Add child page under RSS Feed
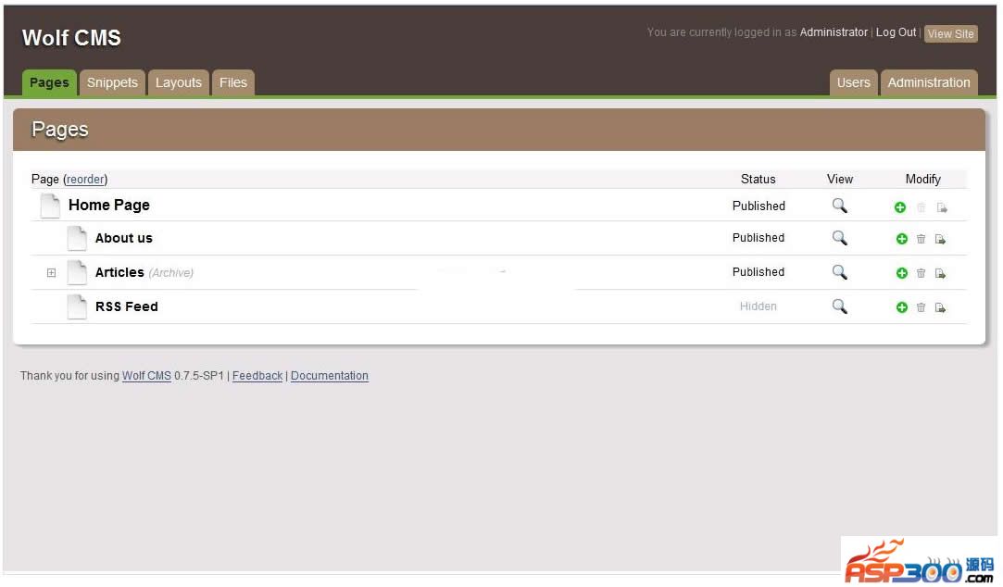1003x587 pixels. pyautogui.click(x=902, y=307)
